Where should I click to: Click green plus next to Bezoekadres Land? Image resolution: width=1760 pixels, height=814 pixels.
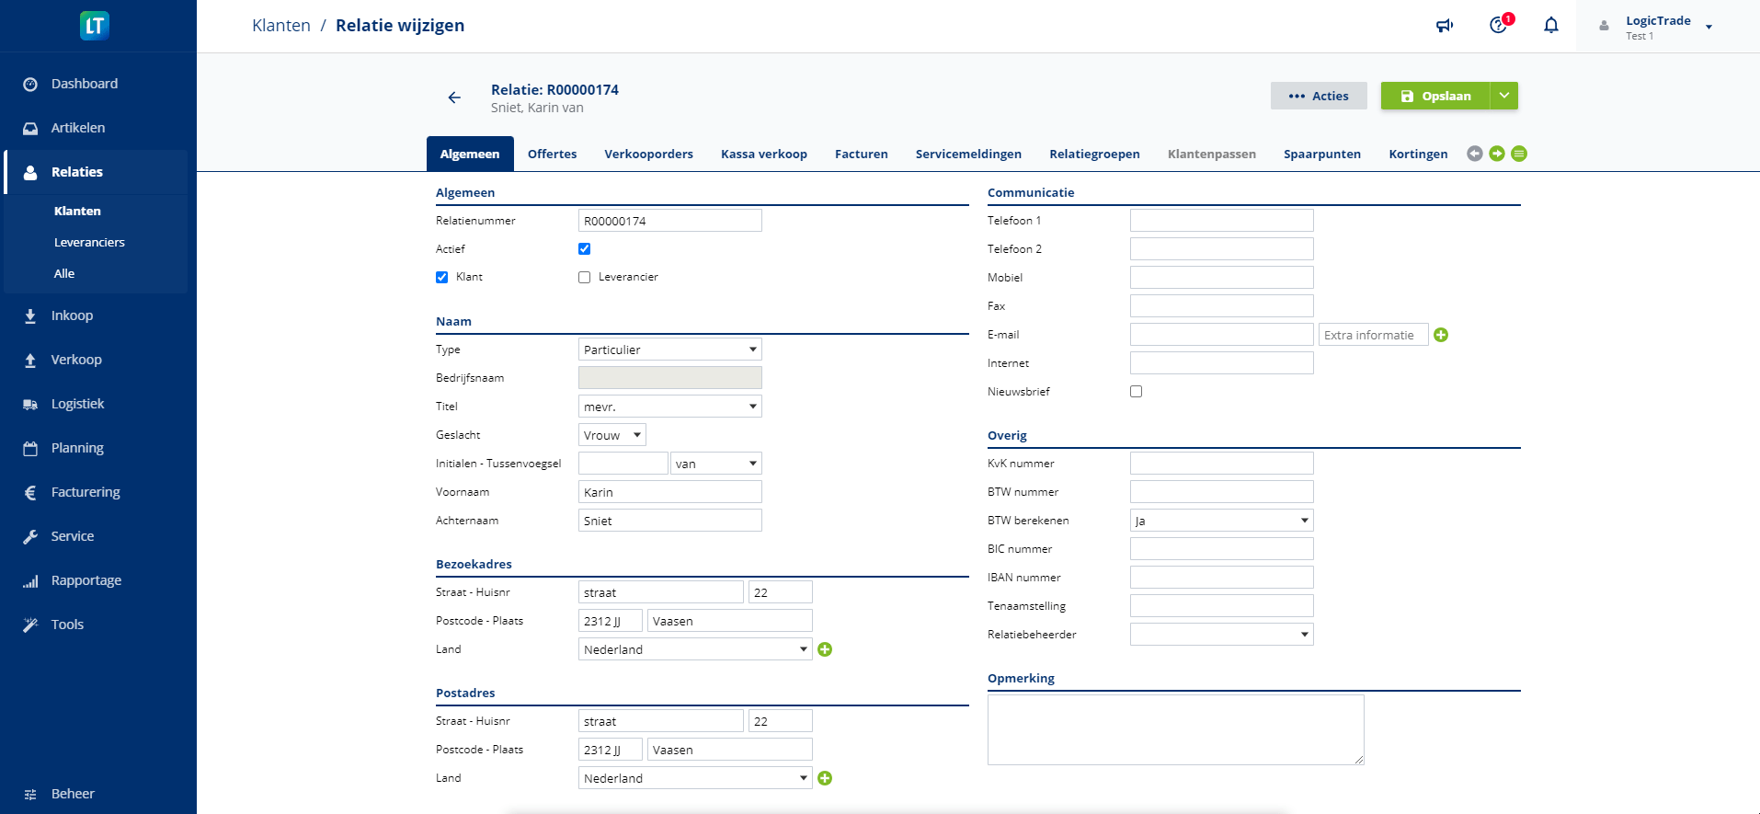pos(825,650)
